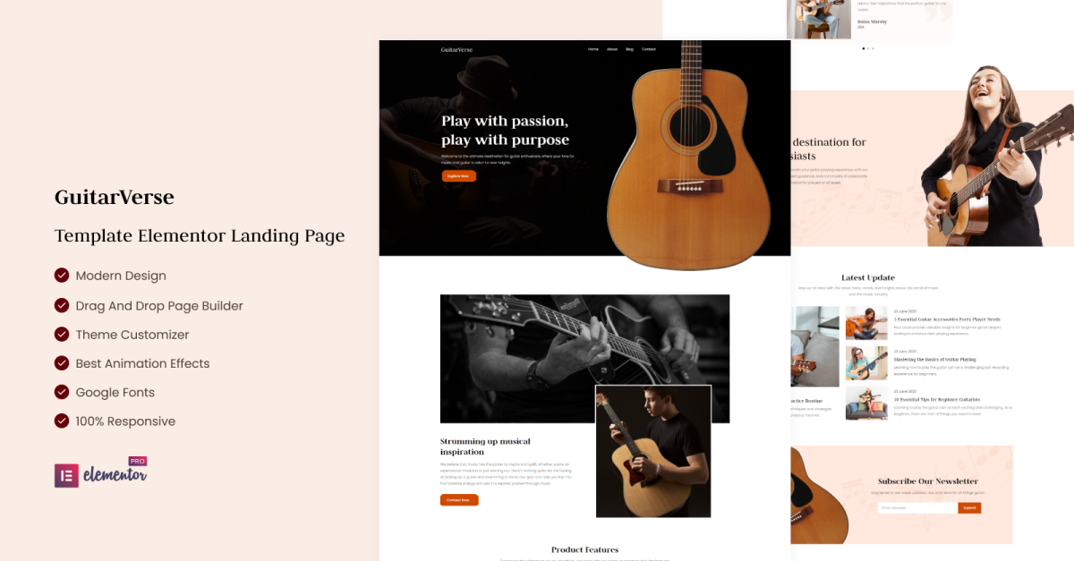Image resolution: width=1074 pixels, height=561 pixels.
Task: Click the checkmark icon beside Google Fonts
Action: 62,392
